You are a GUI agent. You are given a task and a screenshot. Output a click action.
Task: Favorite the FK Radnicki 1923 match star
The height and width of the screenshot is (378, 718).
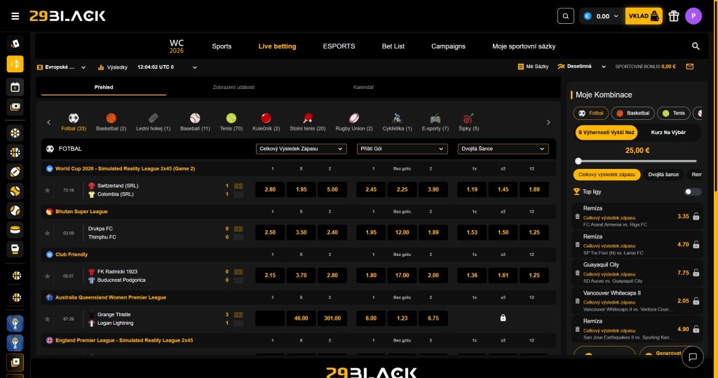click(47, 276)
